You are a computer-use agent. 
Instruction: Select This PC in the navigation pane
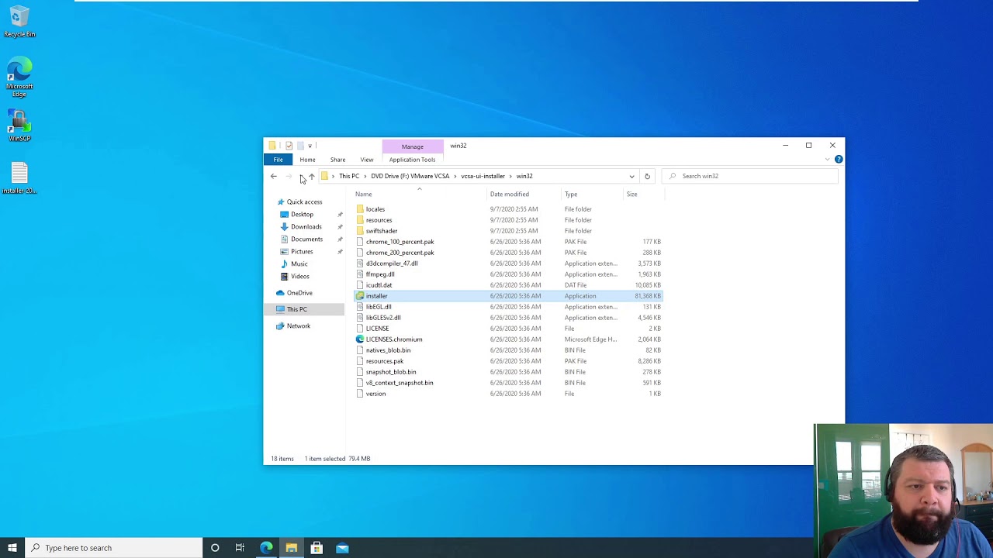click(297, 309)
